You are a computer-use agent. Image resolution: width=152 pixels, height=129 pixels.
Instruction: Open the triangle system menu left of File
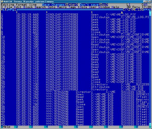coord(2,7)
